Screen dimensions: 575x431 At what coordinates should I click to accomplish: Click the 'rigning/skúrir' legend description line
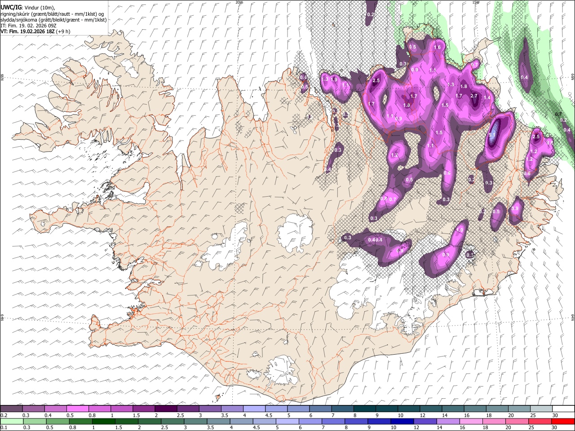pos(53,13)
